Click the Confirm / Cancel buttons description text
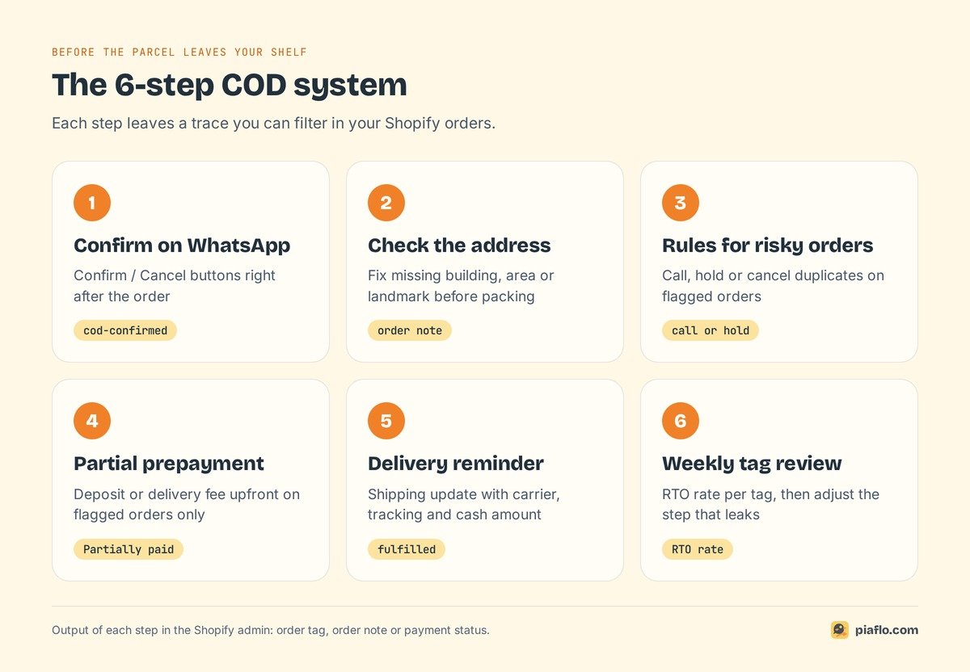The image size is (970, 672). click(175, 286)
